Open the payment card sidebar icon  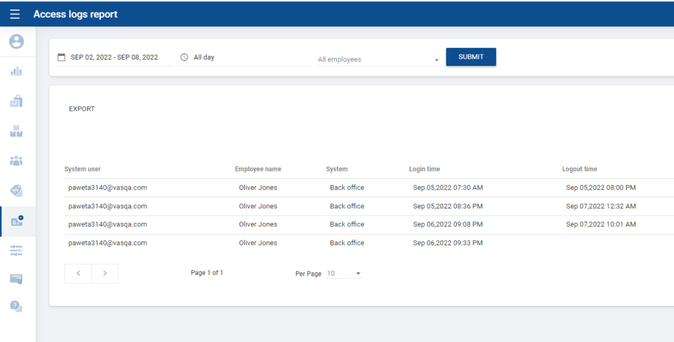point(16,280)
